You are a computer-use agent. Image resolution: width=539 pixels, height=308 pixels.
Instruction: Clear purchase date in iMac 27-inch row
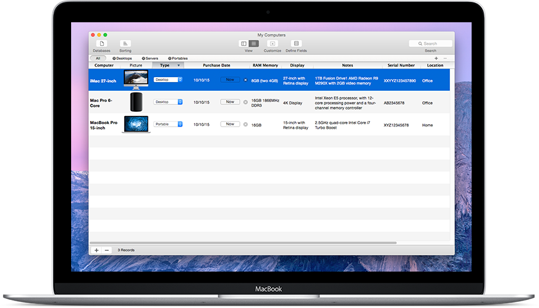pyautogui.click(x=245, y=80)
